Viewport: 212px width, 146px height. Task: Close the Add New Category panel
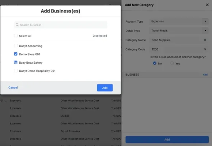(207, 5)
